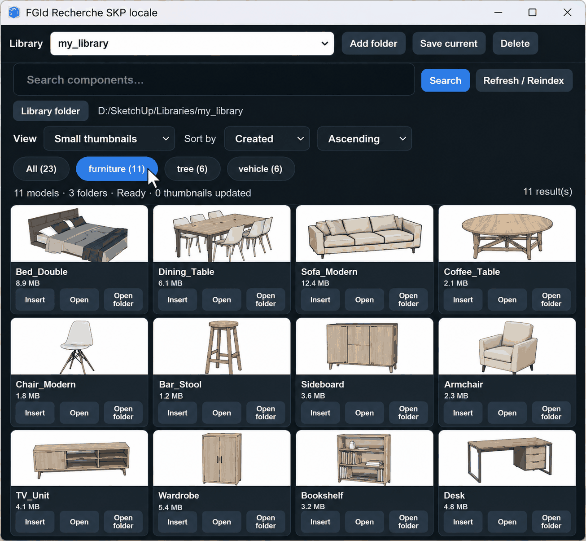
Task: Select the Chair_Modern thumbnail image
Action: (79, 347)
